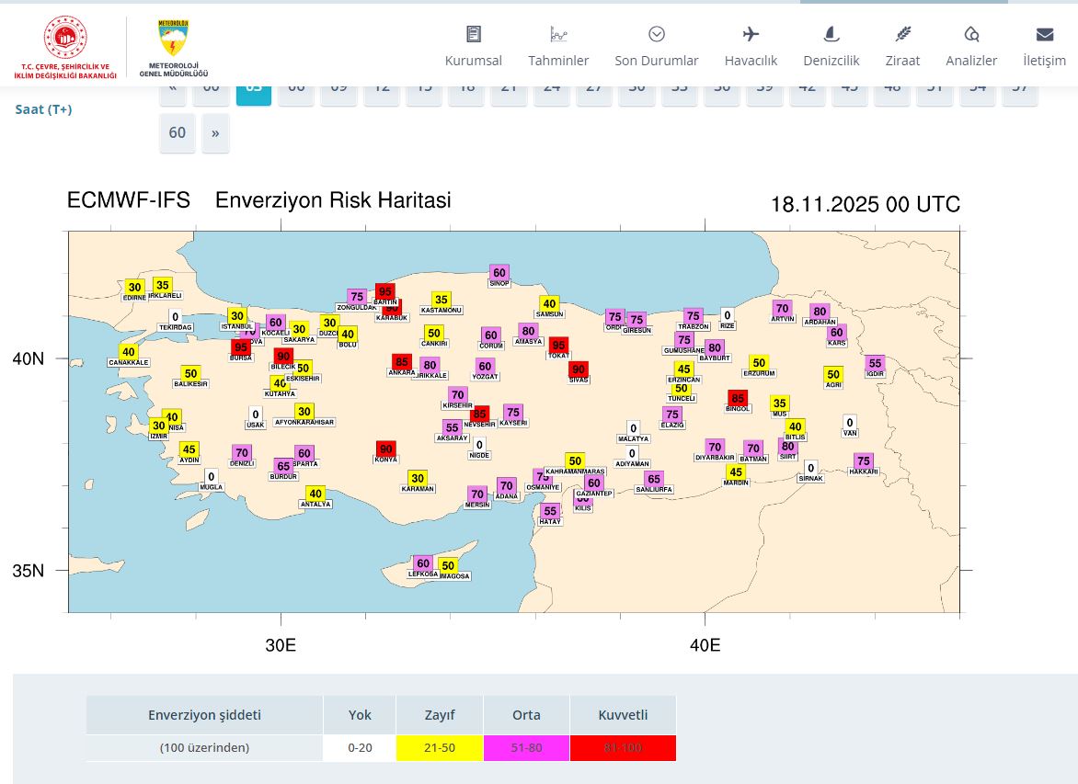This screenshot has width=1078, height=784.
Task: Select forecast hour 00
Action: coord(211,85)
